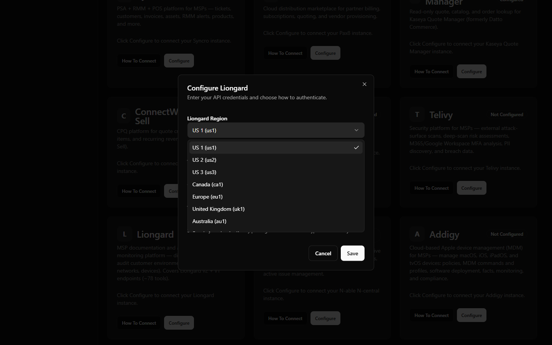Open How To Connect for Syncro
Viewport: 552px width, 345px height.
[x=139, y=61]
